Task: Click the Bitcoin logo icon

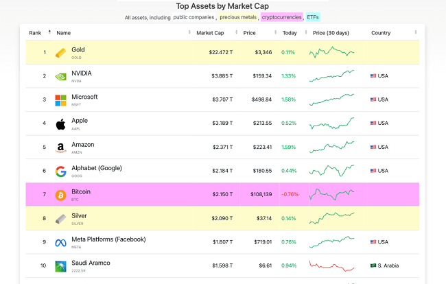Action: [60, 195]
